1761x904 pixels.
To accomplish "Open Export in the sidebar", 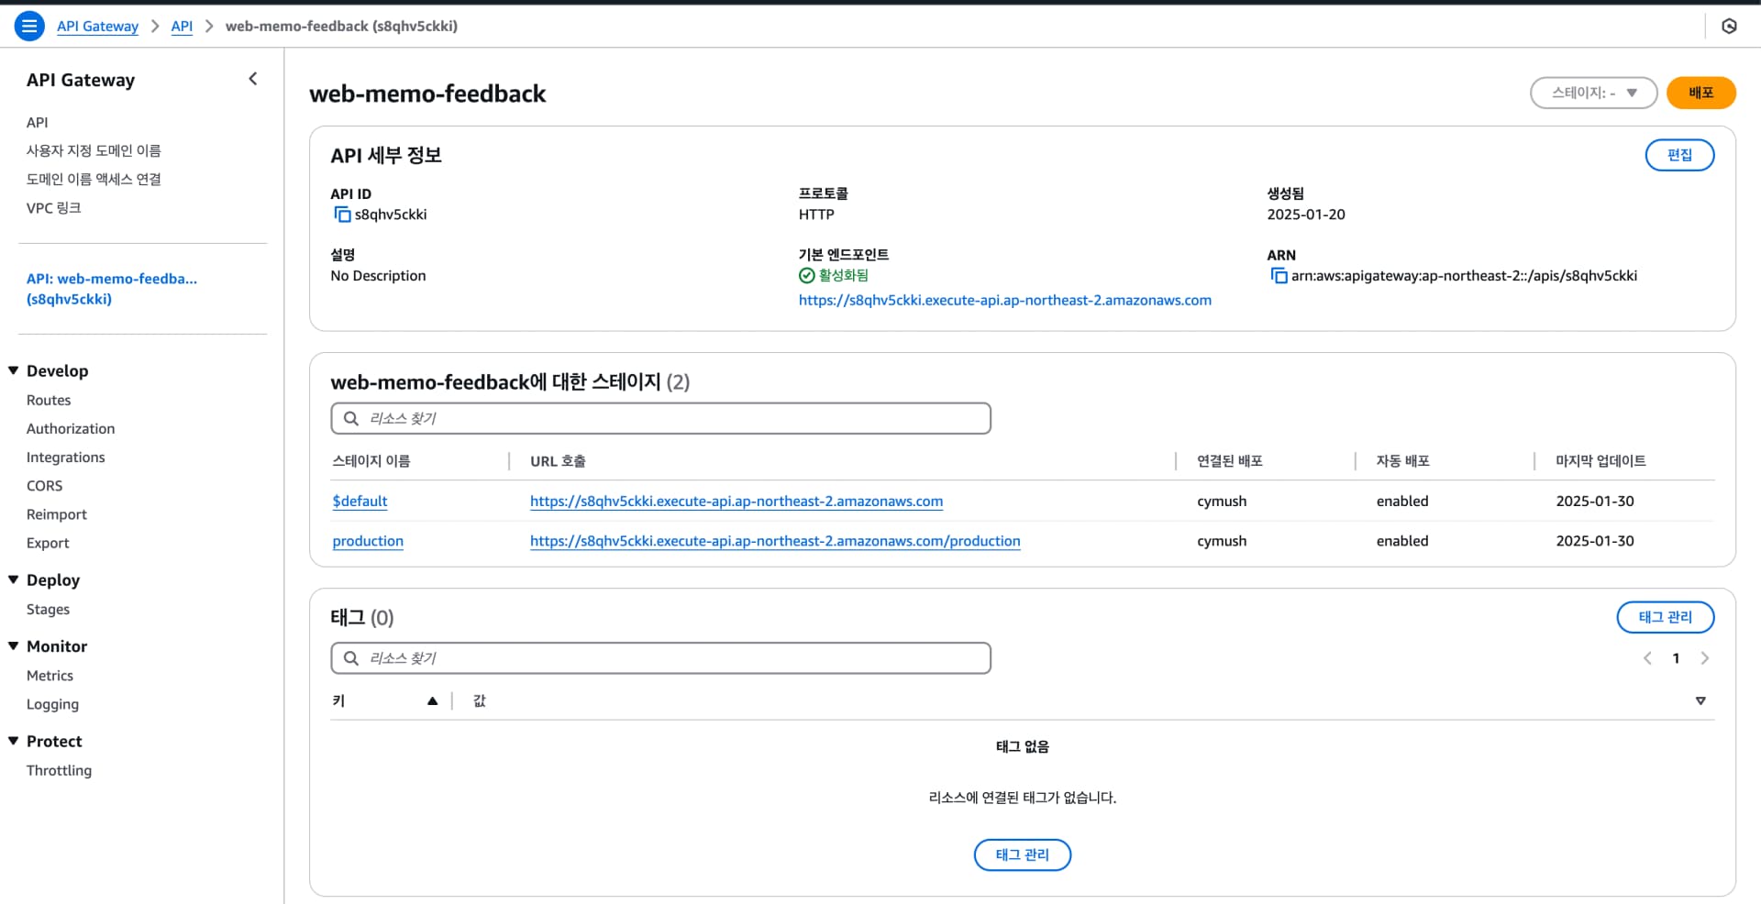I will (x=48, y=544).
